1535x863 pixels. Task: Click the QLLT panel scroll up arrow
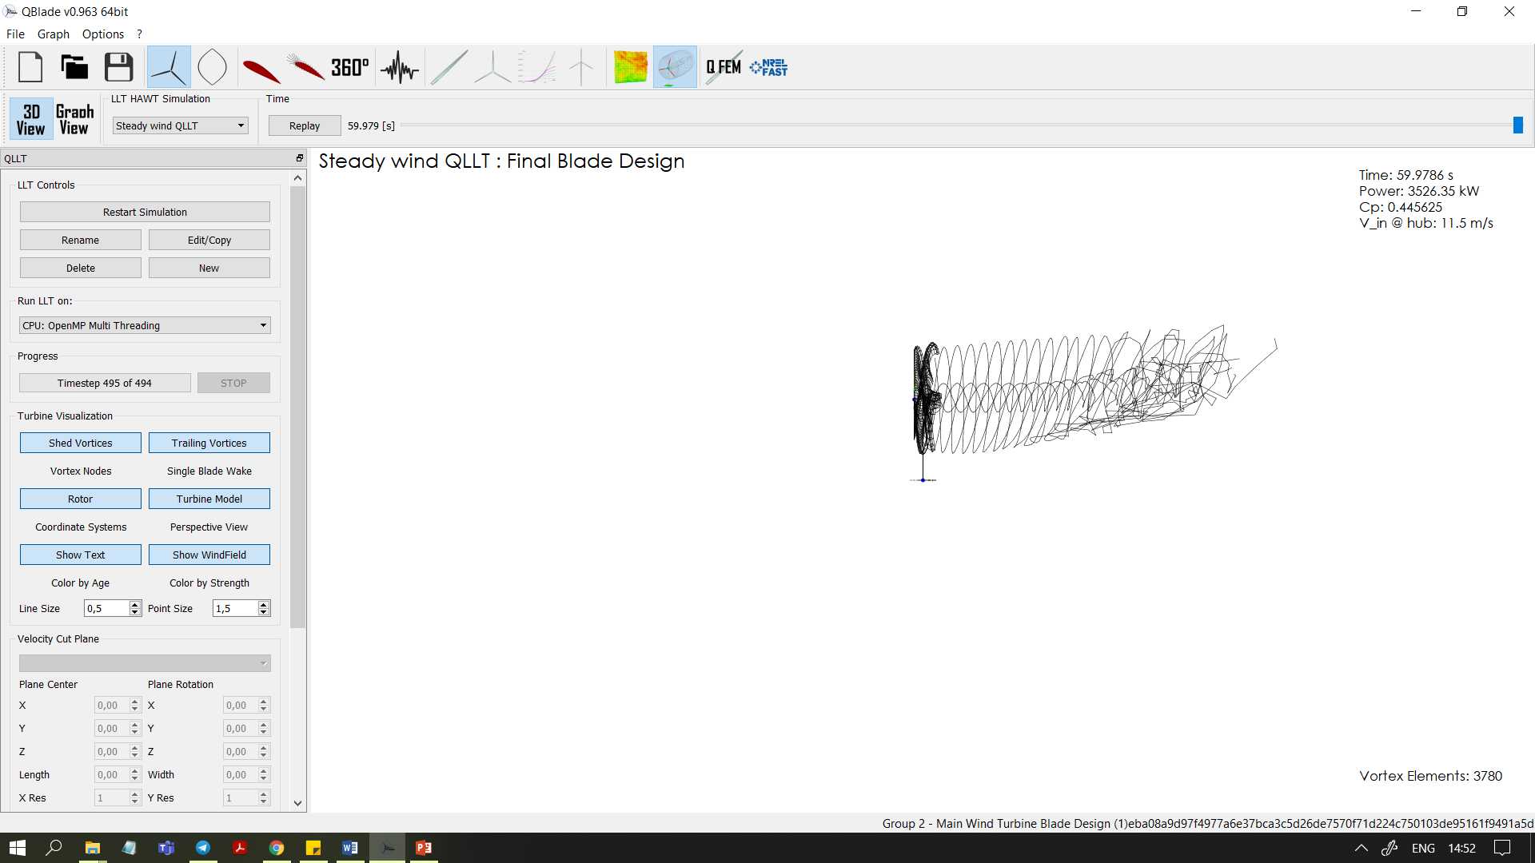(x=298, y=178)
